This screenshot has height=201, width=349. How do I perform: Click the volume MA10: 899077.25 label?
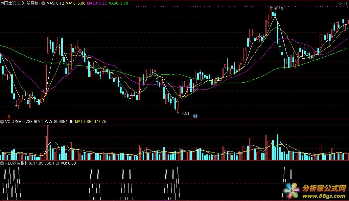[90, 122]
